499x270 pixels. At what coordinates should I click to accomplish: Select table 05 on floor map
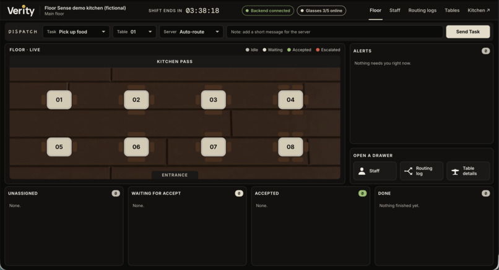click(x=59, y=147)
